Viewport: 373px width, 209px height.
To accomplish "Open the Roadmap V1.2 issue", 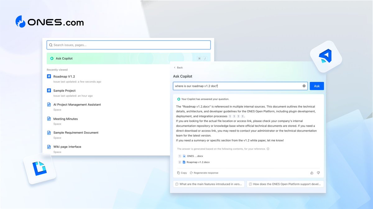I will pos(64,76).
